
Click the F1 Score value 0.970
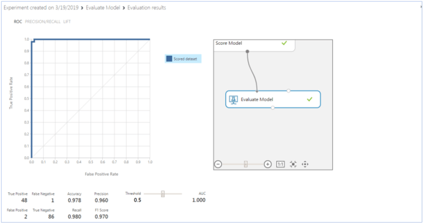101,217
